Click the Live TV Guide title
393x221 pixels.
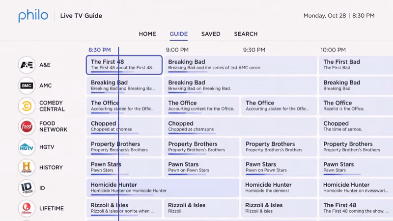tap(81, 16)
